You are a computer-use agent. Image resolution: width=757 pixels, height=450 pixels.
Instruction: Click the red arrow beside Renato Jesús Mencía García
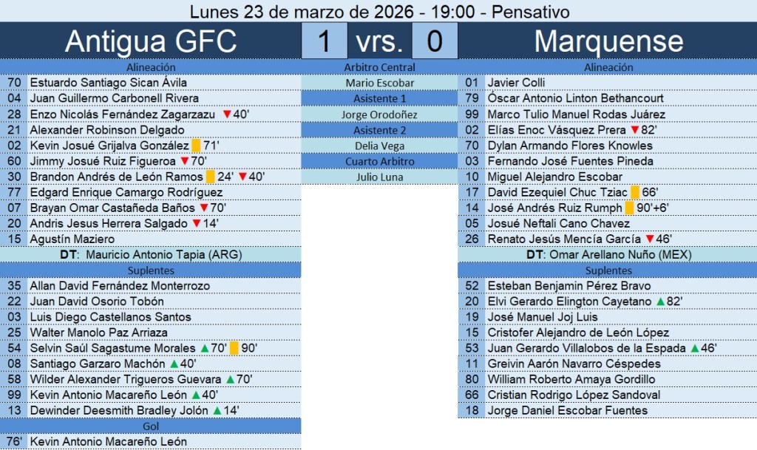pos(650,239)
